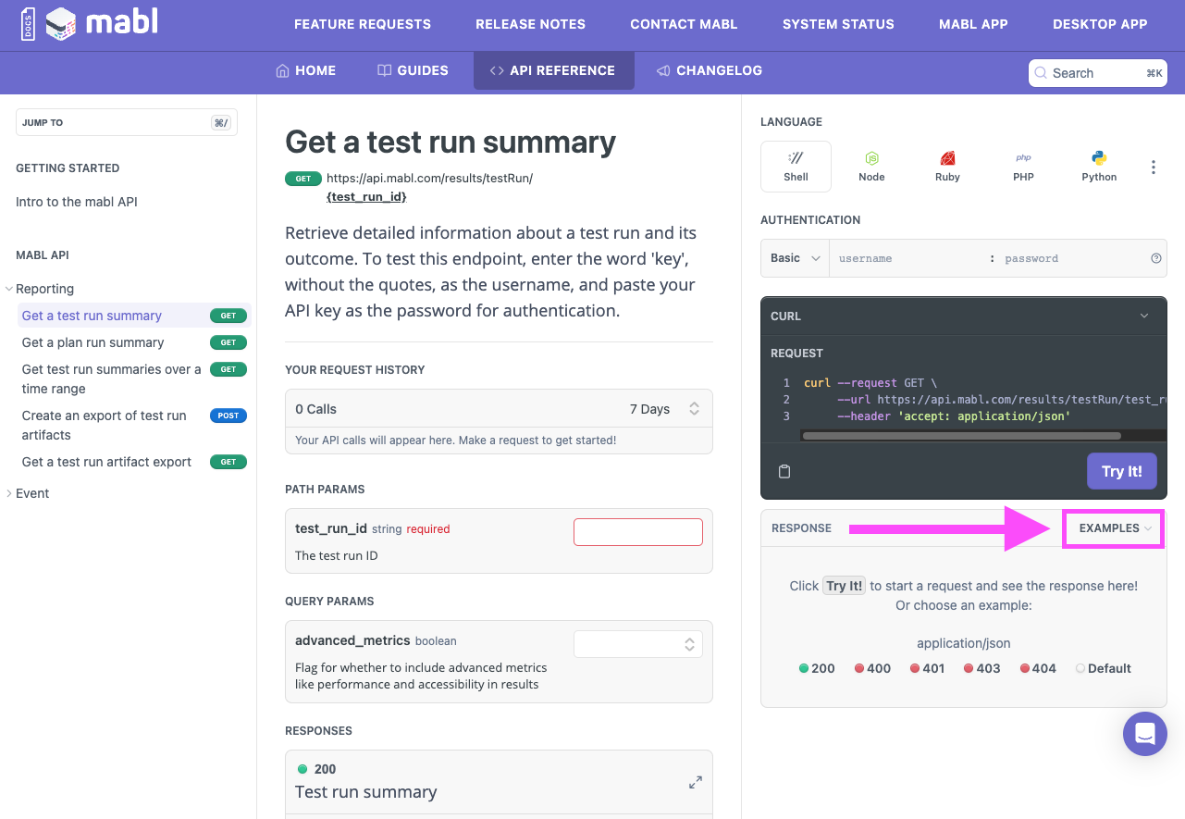1185x819 pixels.
Task: Select the 404 response example
Action: [x=1038, y=668]
